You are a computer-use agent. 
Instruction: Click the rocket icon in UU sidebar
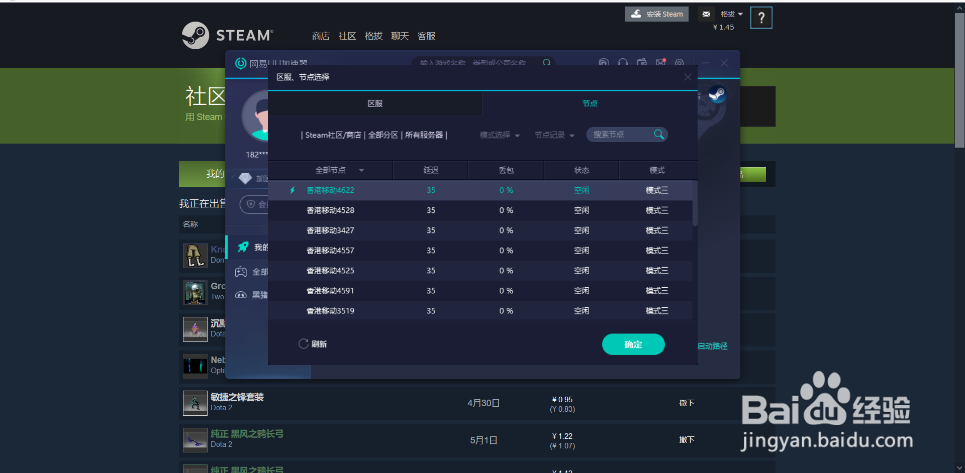click(243, 247)
